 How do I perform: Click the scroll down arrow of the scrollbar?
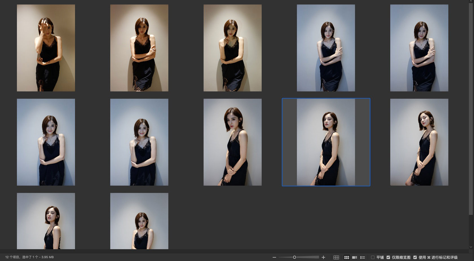[471, 247]
